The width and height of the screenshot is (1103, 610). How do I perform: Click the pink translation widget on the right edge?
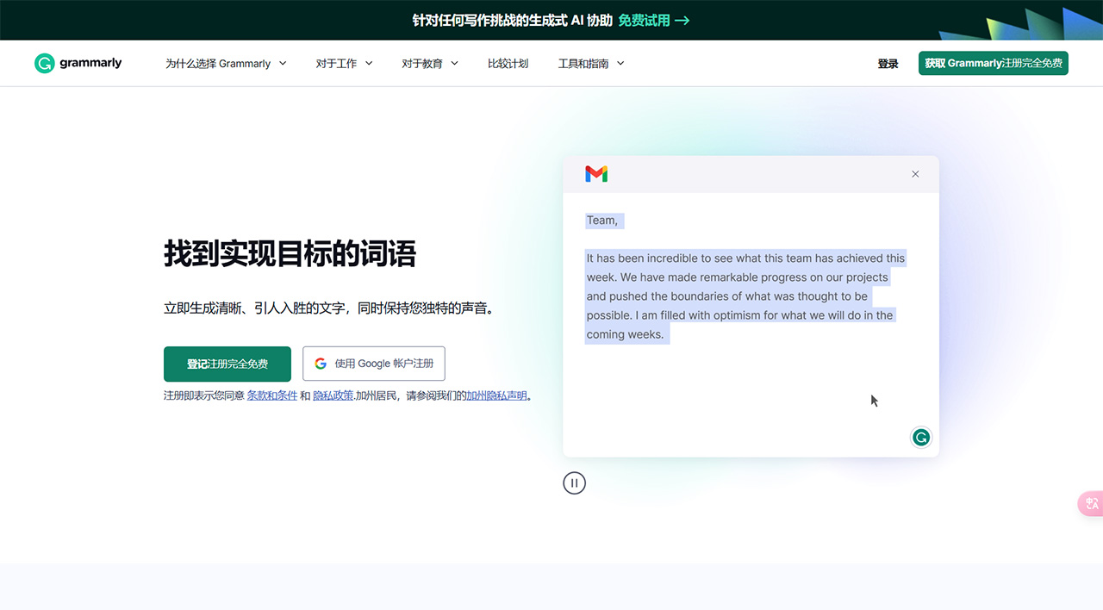1091,503
